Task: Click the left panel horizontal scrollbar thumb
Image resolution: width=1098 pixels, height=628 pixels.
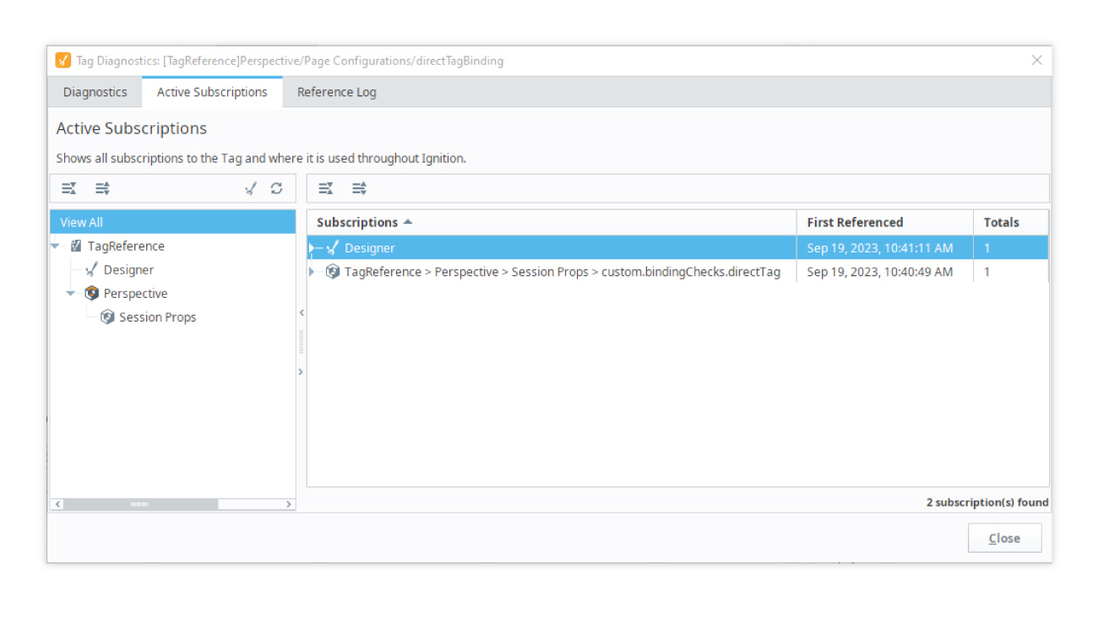Action: pyautogui.click(x=140, y=504)
